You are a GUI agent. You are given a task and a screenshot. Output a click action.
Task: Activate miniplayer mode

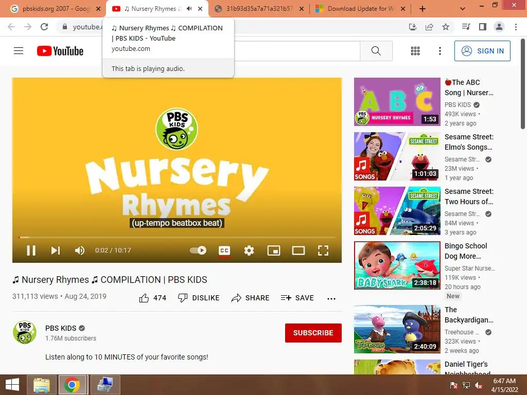point(274,250)
